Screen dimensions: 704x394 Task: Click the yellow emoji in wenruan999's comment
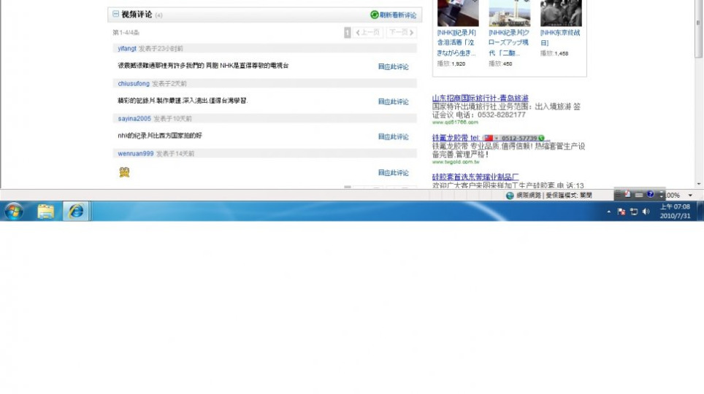(124, 173)
